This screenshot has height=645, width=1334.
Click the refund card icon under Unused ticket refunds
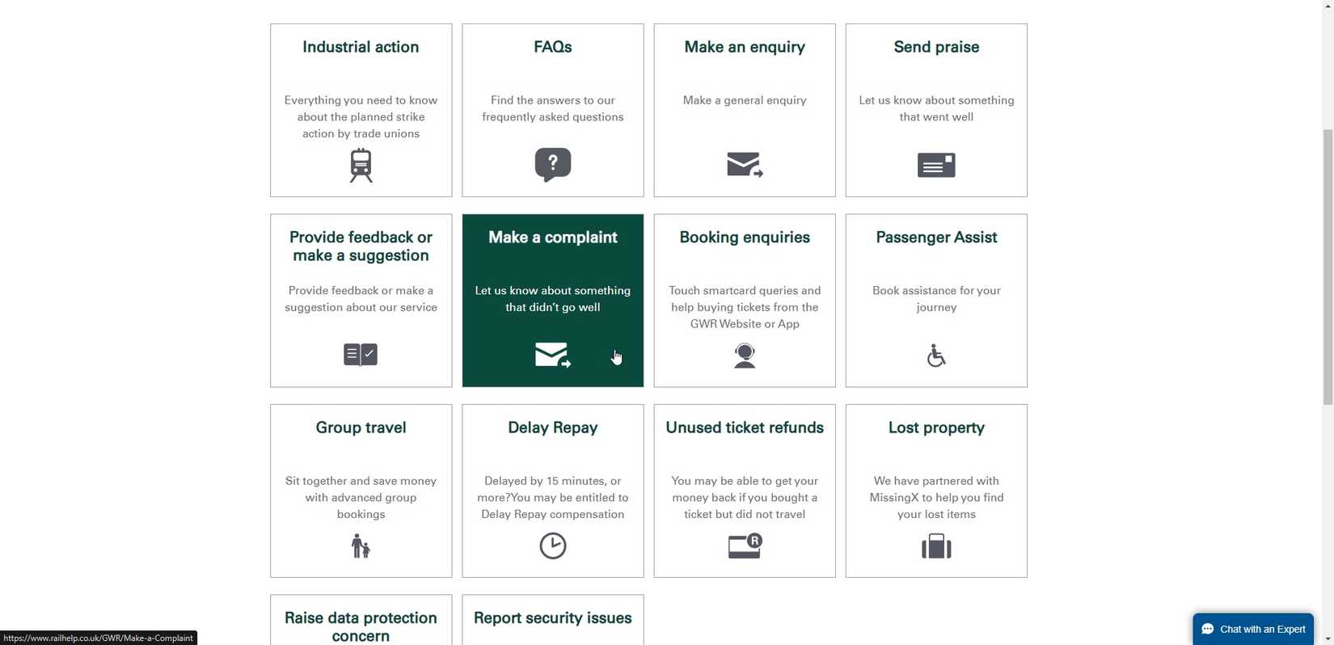(x=745, y=546)
